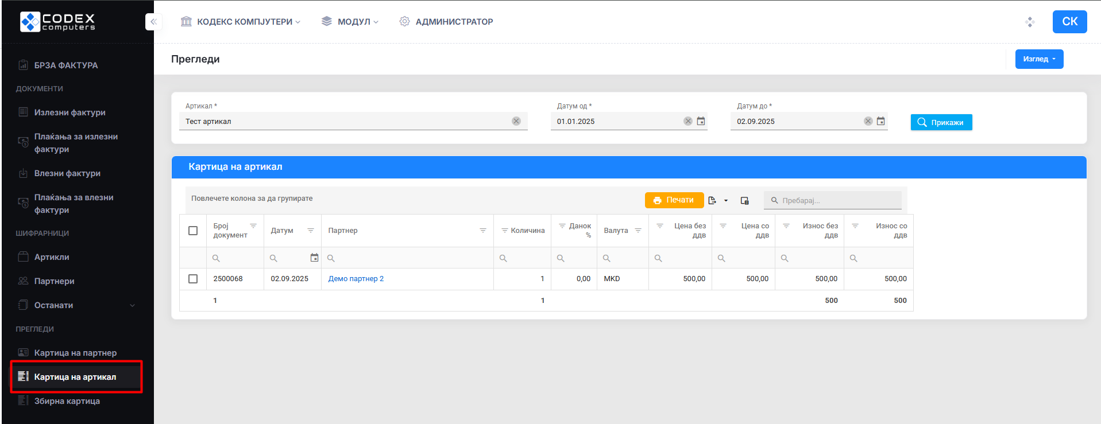Open the КОДЕКС КОМПЈУТЕРИ company dropdown
Viewport: 1101px width, 424px height.
pyautogui.click(x=241, y=22)
